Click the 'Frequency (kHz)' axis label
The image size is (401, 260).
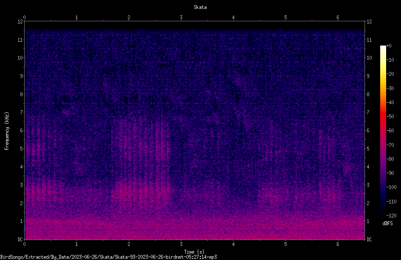7,131
